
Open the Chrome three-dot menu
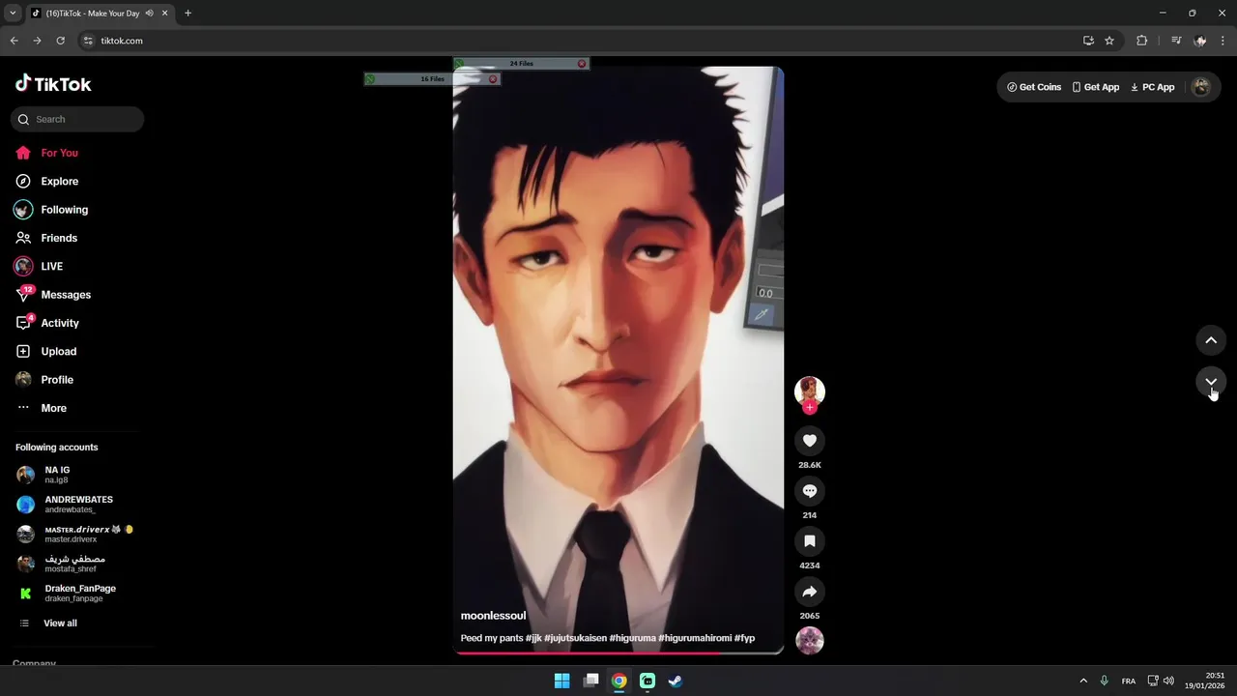(x=1223, y=41)
